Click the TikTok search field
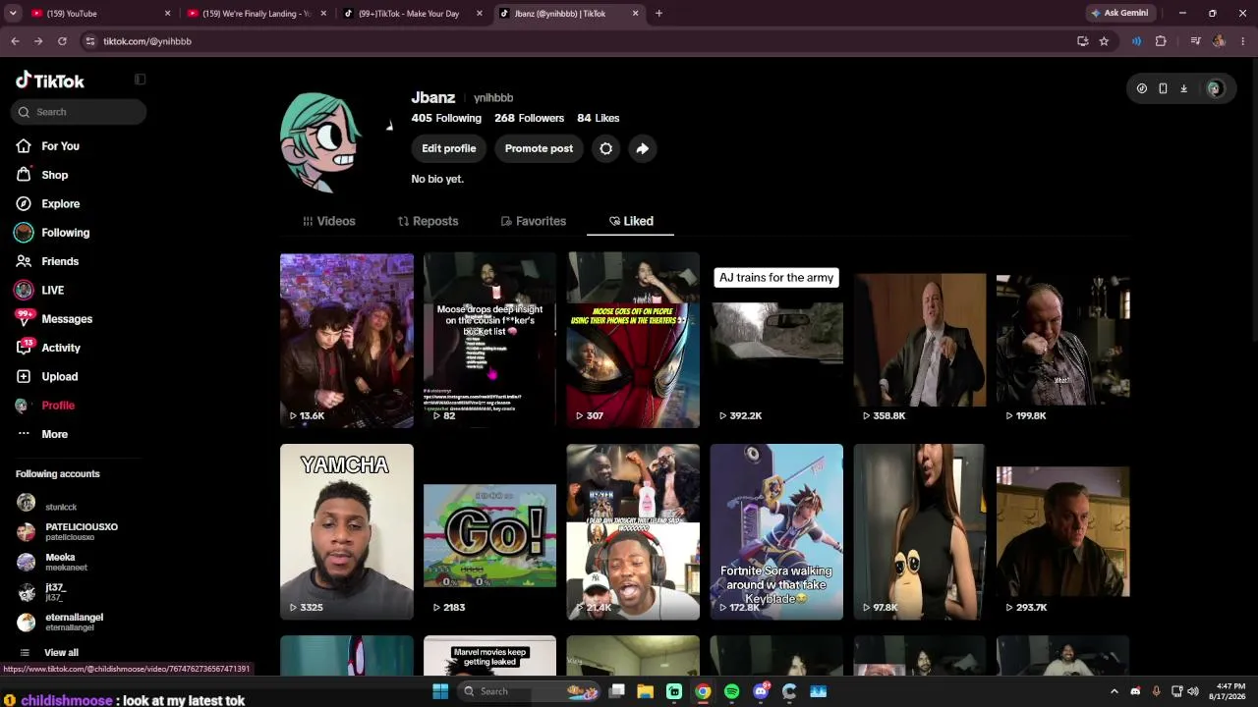The height and width of the screenshot is (707, 1258). [x=80, y=112]
